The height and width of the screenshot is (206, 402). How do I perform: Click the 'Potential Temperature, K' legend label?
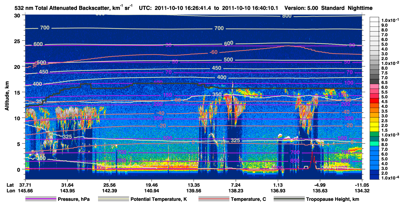coord(159,199)
